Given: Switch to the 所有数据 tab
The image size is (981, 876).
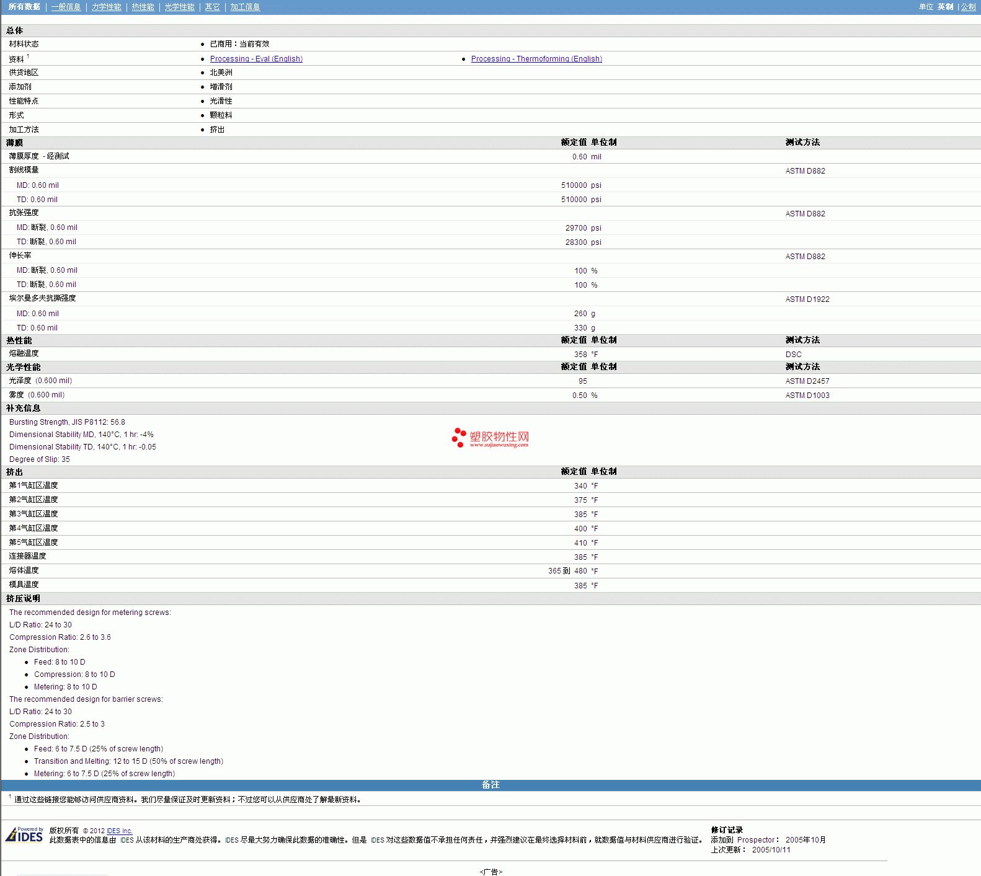Looking at the screenshot, I should pyautogui.click(x=24, y=7).
